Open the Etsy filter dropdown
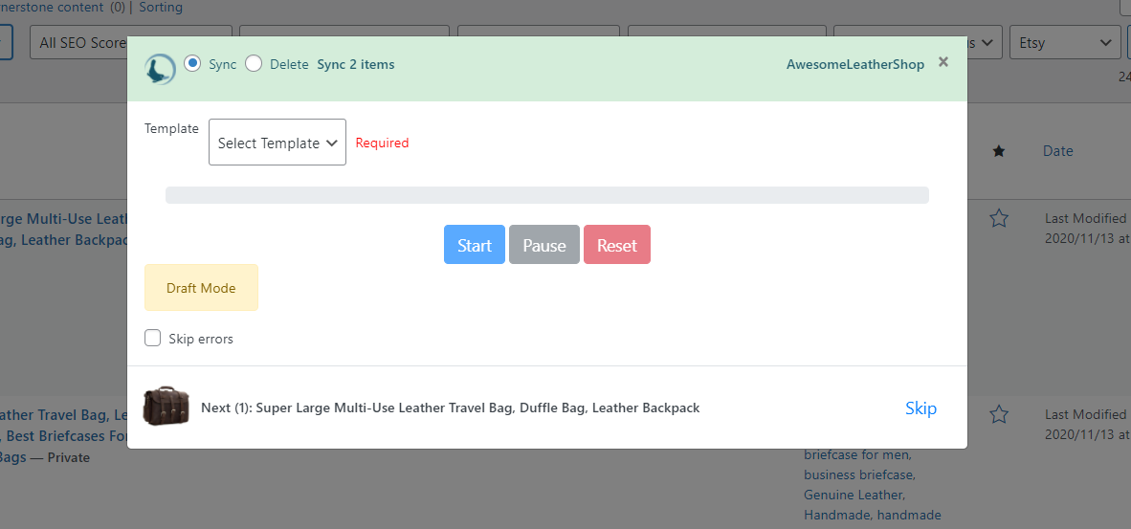The image size is (1131, 529). (x=1064, y=42)
